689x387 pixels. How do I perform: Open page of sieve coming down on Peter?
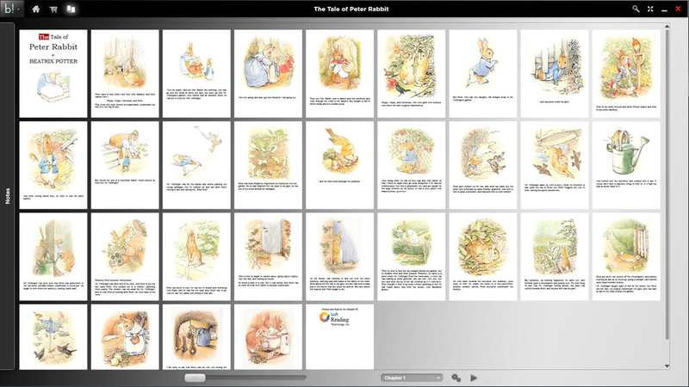coord(555,165)
